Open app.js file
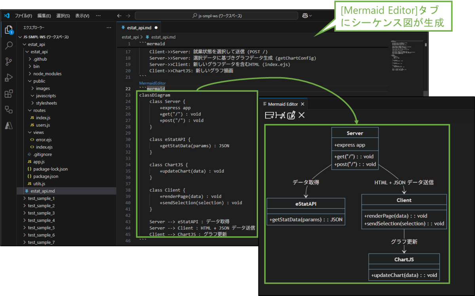Viewport: 475px width, 296px height. [x=66, y=162]
